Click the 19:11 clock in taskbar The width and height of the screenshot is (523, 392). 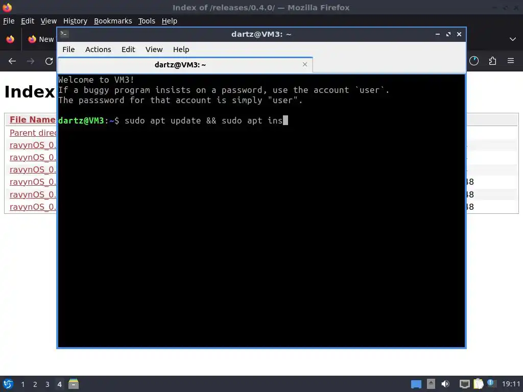tap(511, 384)
